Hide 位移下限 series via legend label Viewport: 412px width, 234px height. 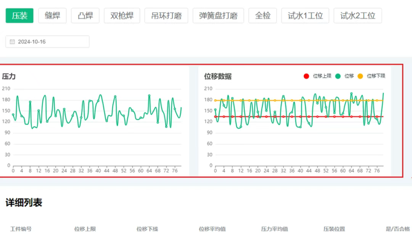pos(376,76)
